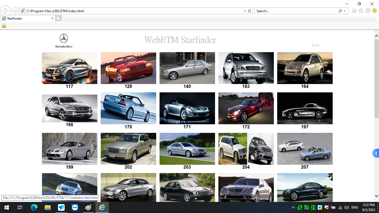Open Internet Explorer Home page icon
Viewport: 379px width, 213px height.
pyautogui.click(x=354, y=11)
